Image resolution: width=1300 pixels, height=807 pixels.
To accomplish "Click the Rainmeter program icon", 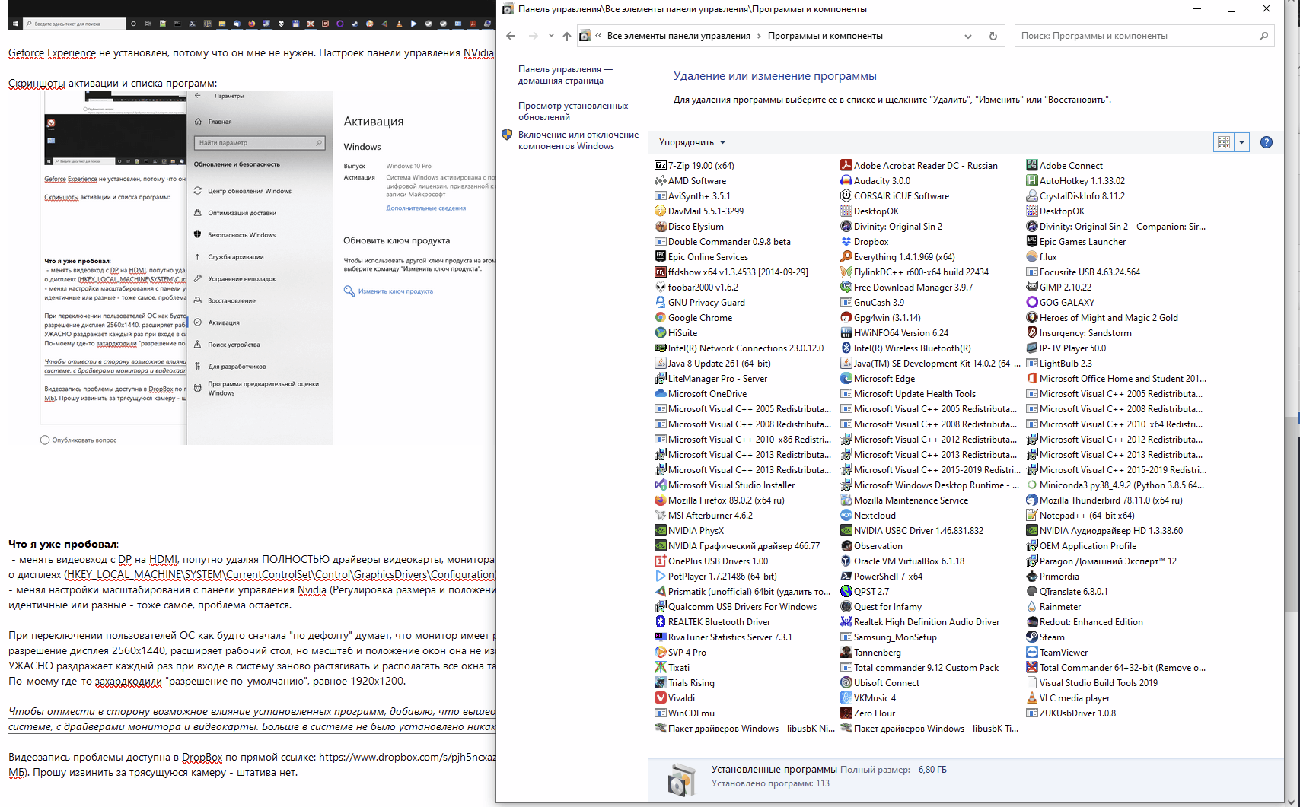I will point(1032,607).
